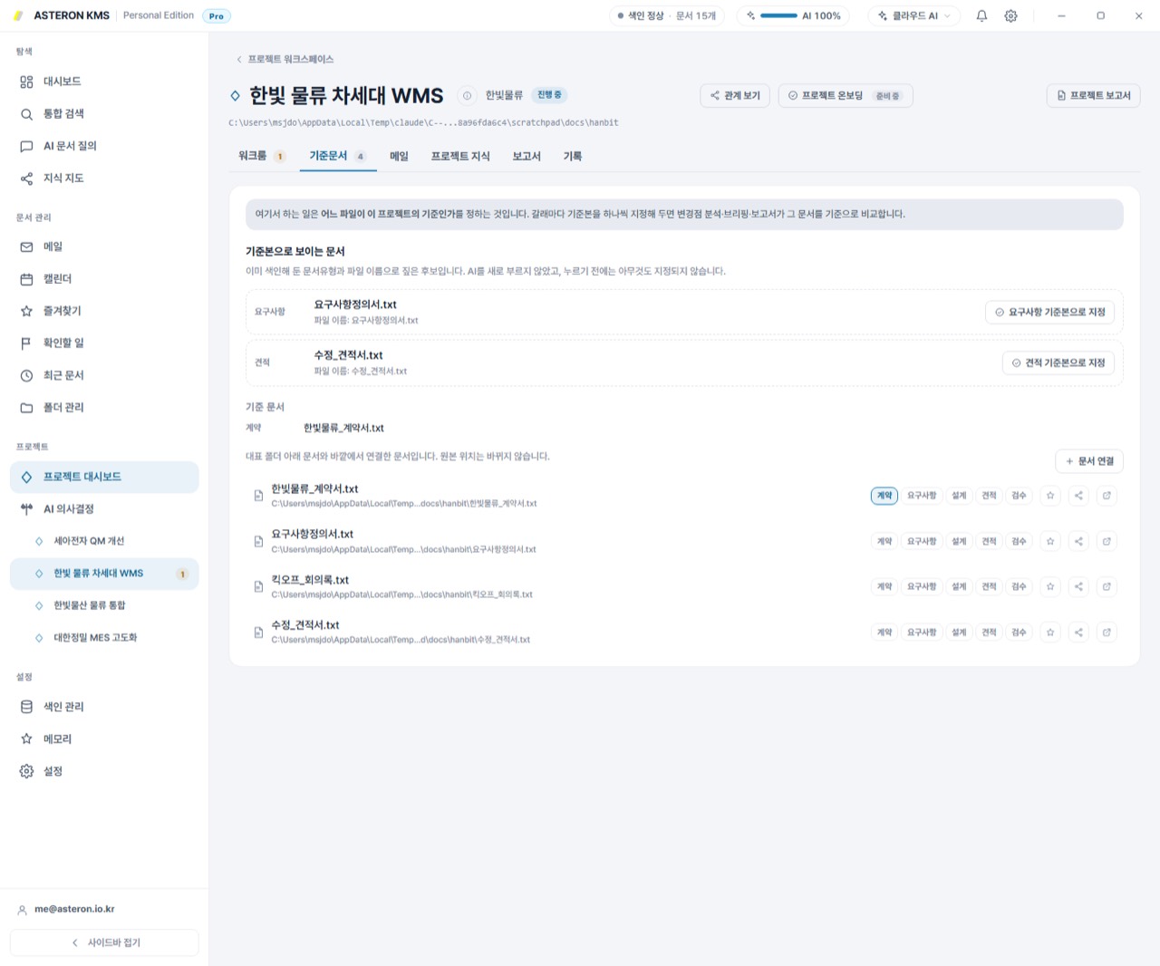Open 대시보드 in the sidebar
The height and width of the screenshot is (966, 1160).
pyautogui.click(x=104, y=82)
